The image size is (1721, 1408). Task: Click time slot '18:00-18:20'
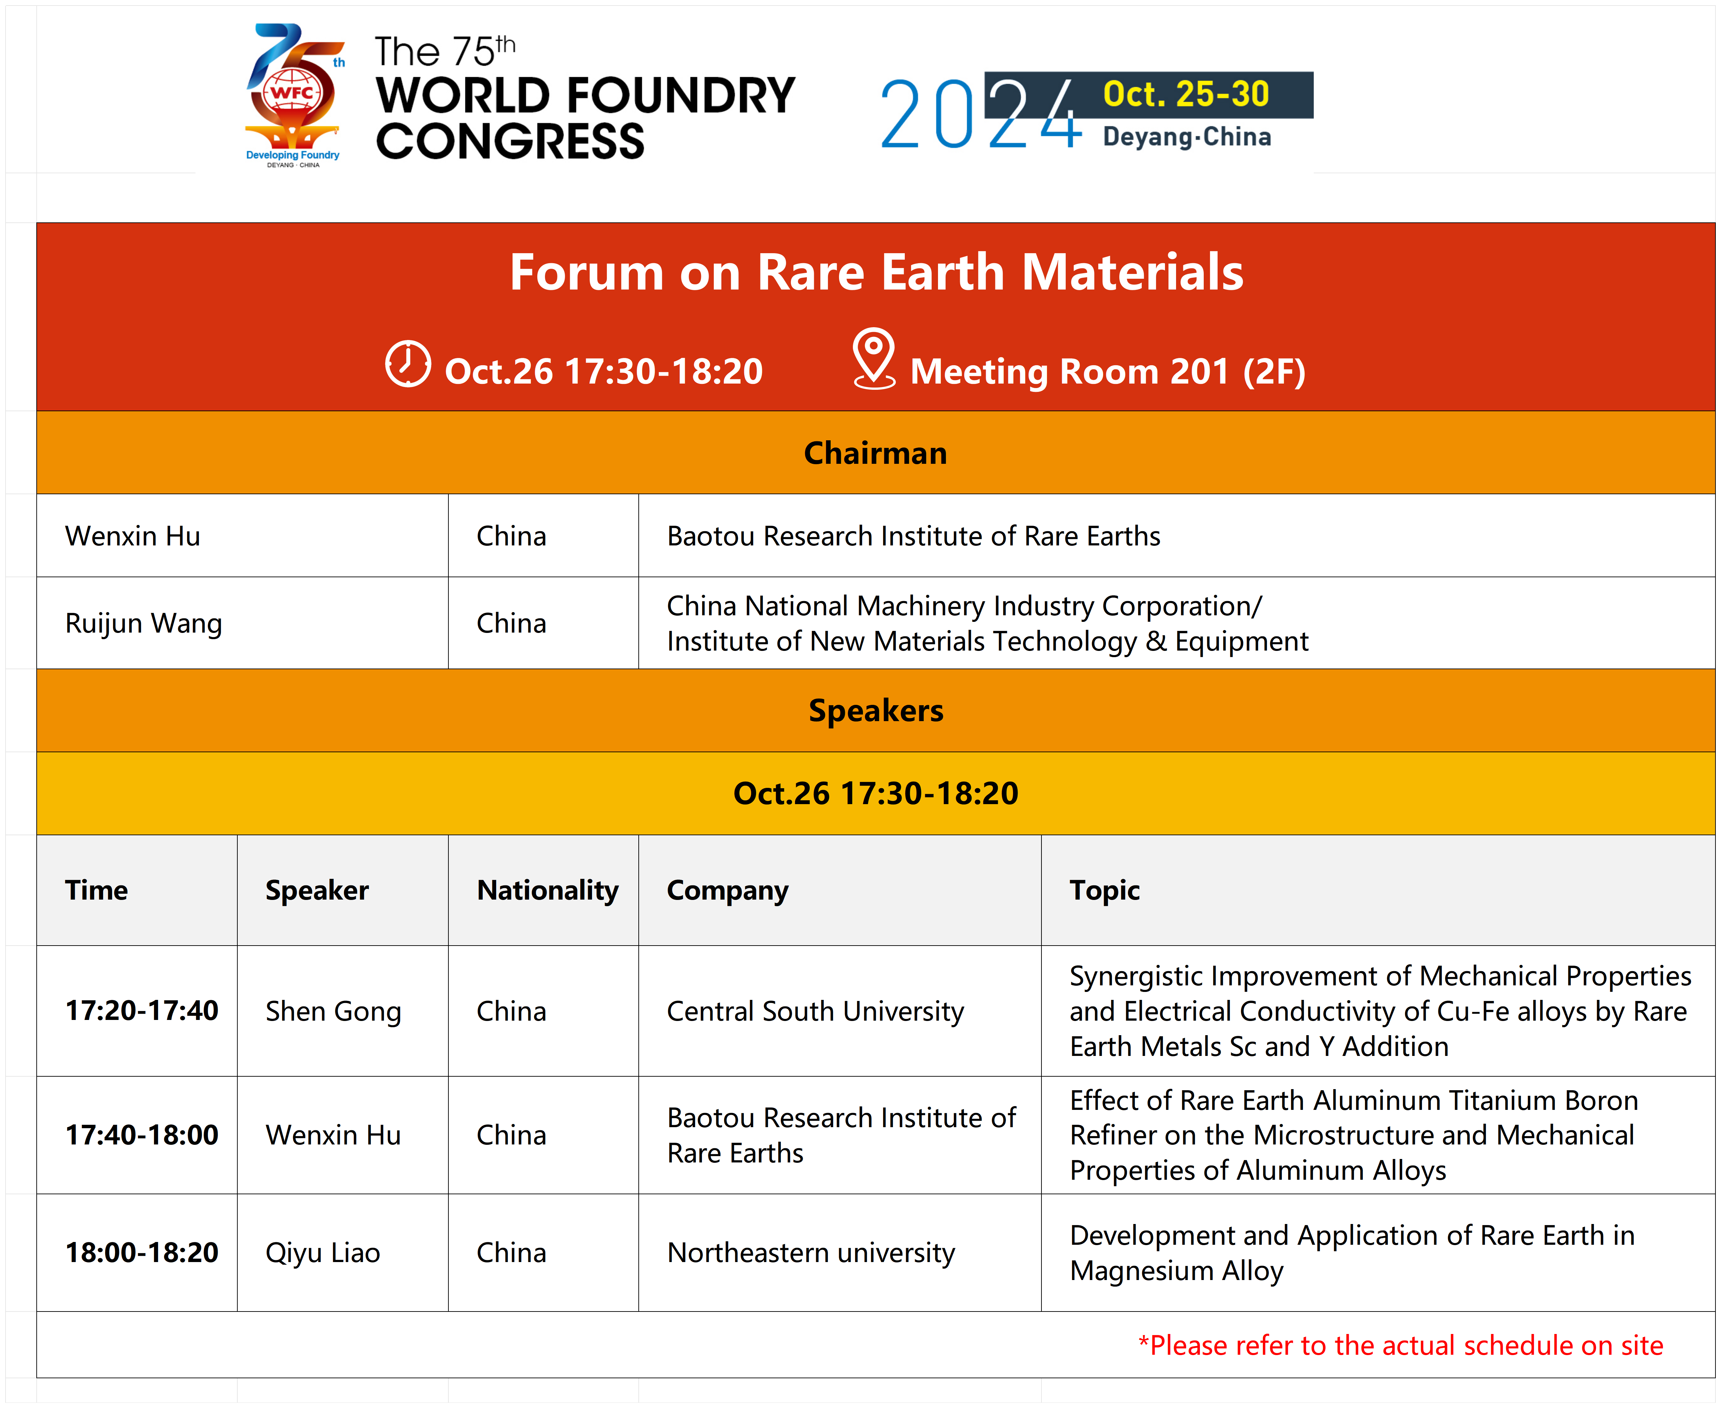pos(141,1252)
